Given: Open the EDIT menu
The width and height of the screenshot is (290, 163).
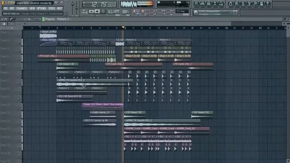Looking at the screenshot, I should click(12, 9).
